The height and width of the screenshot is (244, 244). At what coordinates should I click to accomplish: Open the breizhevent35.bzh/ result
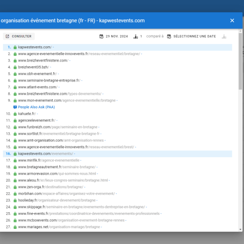(x=33, y=67)
